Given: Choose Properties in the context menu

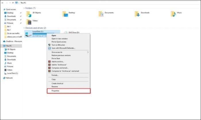Looking at the screenshot, I should click(x=69, y=91).
